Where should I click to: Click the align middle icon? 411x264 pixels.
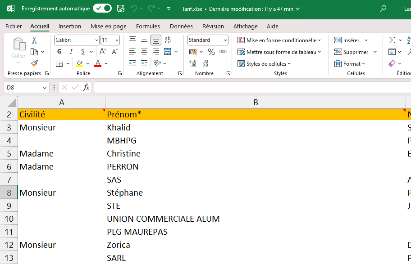144,40
